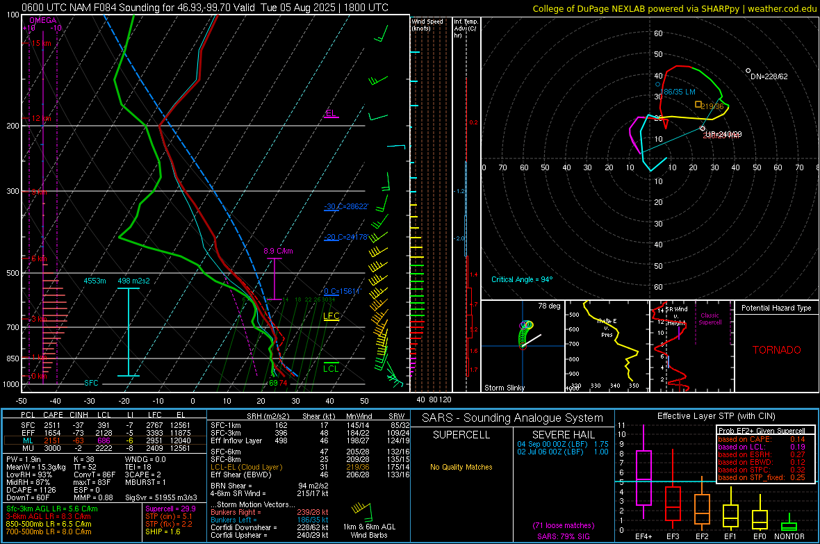The height and width of the screenshot is (544, 820).
Task: Click the 04 Sep 00 00Z (LBF) hail analogue
Action: (x=563, y=444)
